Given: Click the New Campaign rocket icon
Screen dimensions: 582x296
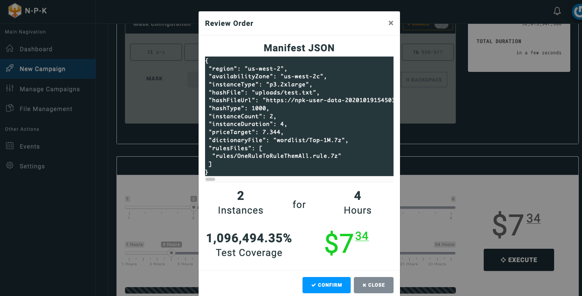Looking at the screenshot, I should click(x=10, y=69).
